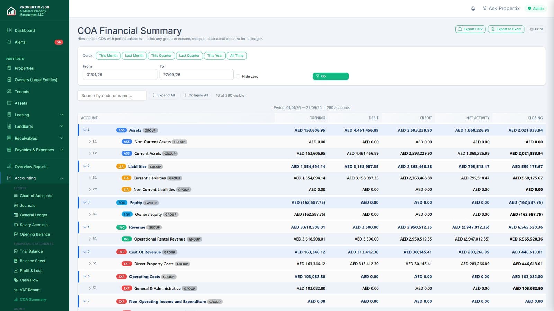The image size is (554, 311).
Task: Click the Export CSV button
Action: point(470,29)
